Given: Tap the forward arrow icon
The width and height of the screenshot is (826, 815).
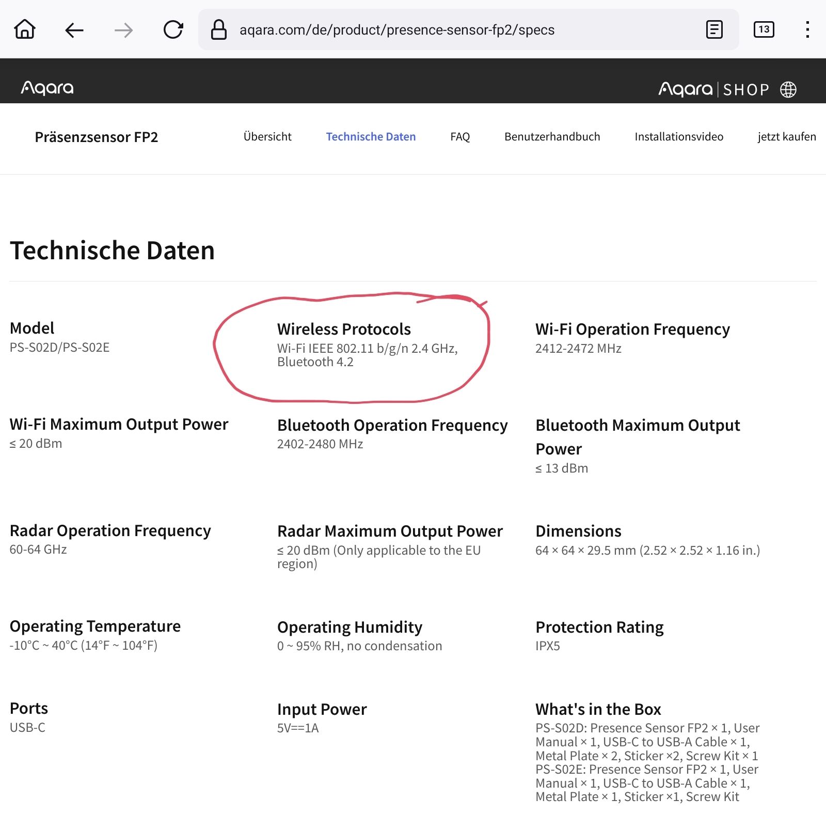Looking at the screenshot, I should [x=123, y=30].
